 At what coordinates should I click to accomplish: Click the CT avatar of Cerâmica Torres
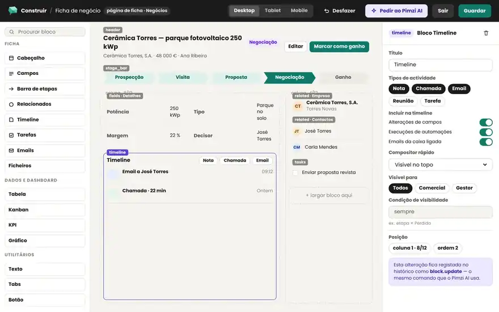[x=298, y=106]
